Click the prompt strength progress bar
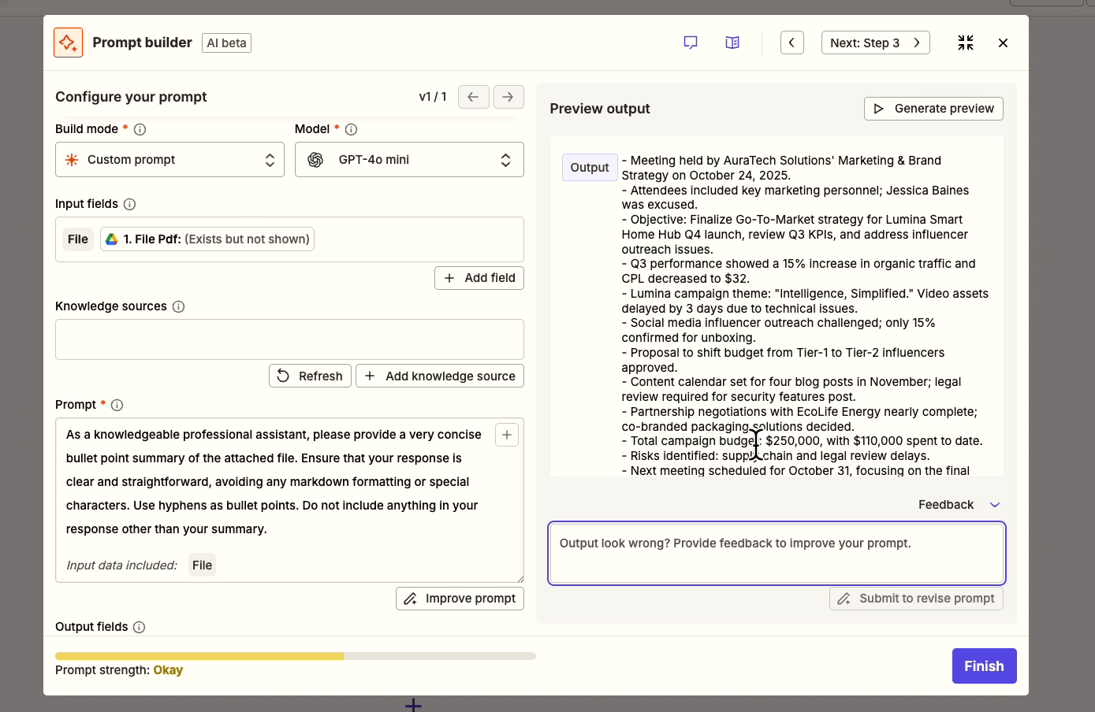This screenshot has width=1095, height=712. (x=296, y=656)
